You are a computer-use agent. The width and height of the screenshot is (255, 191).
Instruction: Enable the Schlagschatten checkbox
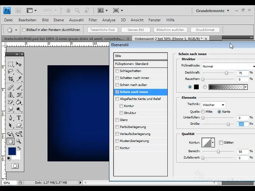117,71
